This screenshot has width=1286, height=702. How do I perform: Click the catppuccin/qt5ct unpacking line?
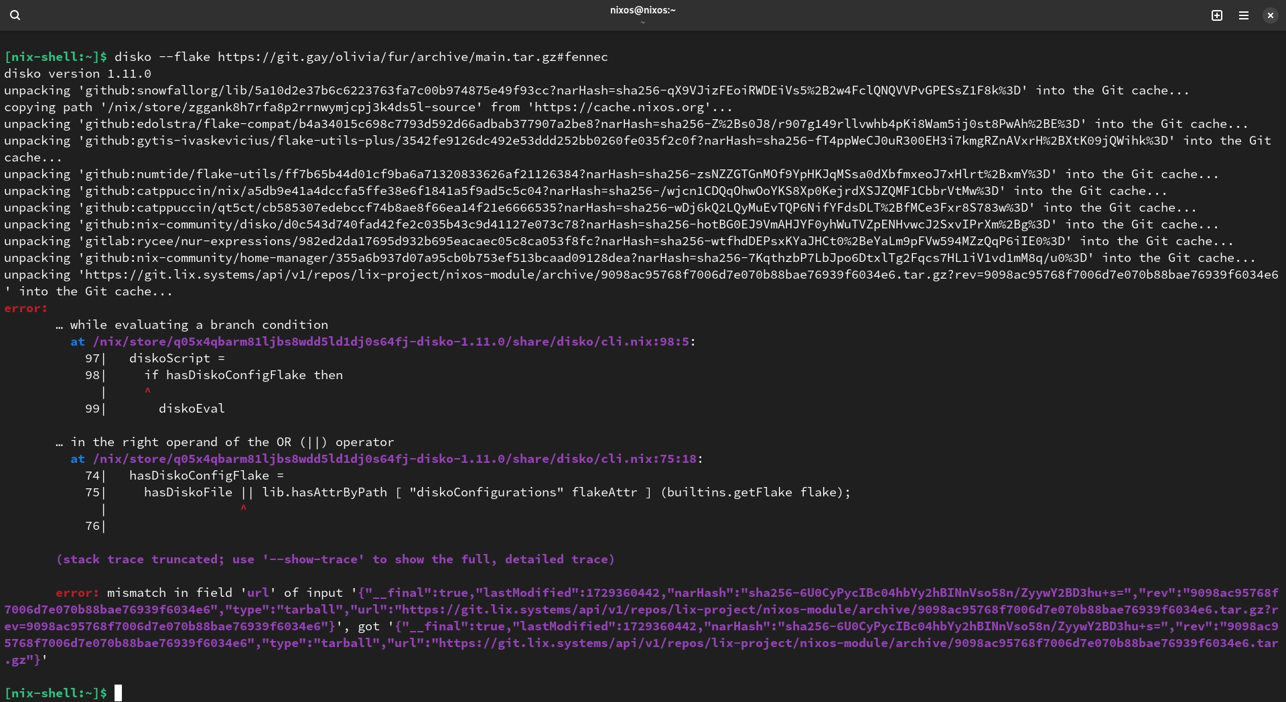600,208
